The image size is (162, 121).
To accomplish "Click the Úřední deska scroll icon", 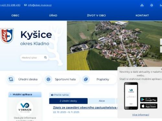I will 11,79.
